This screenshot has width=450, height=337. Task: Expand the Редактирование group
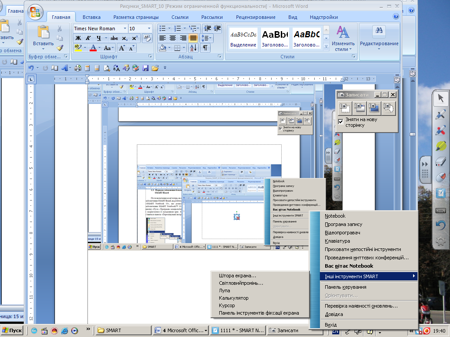coord(379,39)
